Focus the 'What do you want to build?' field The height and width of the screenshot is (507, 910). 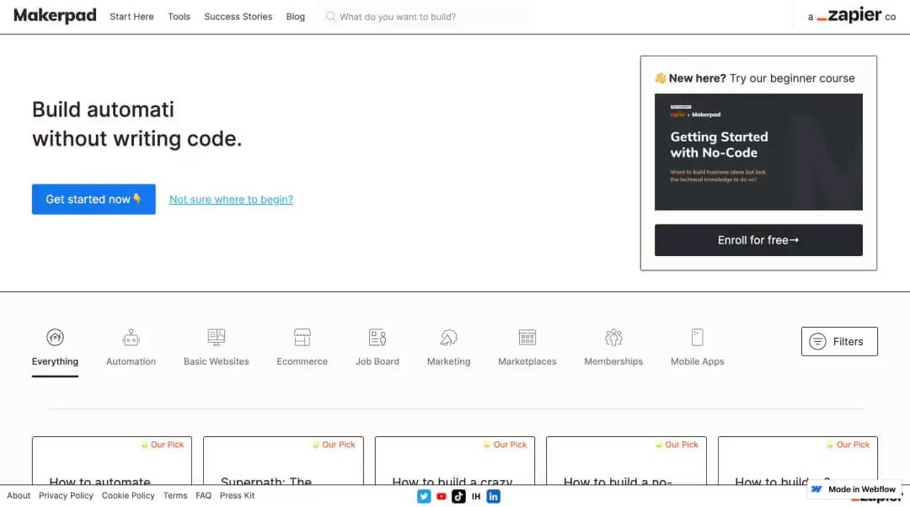click(x=424, y=17)
